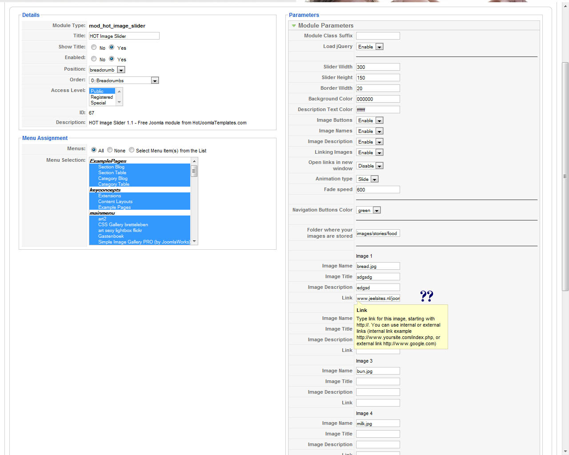Select Content Layouts in menu list
569x455 pixels.
click(x=140, y=201)
